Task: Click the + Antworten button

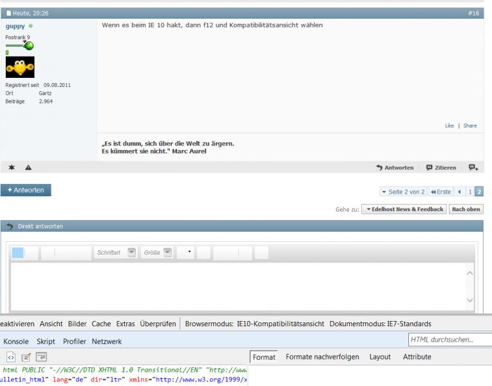Action: point(26,190)
